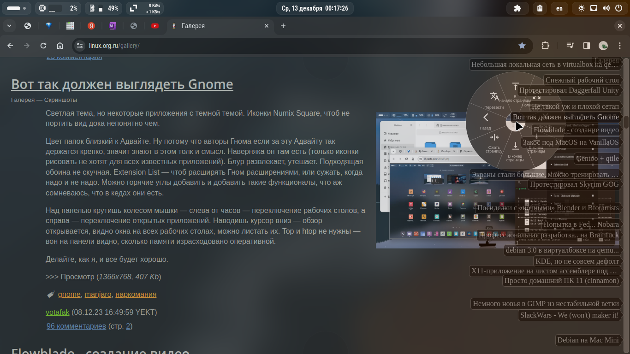The image size is (630, 354).
Task: Open a new browser tab
Action: (x=283, y=26)
